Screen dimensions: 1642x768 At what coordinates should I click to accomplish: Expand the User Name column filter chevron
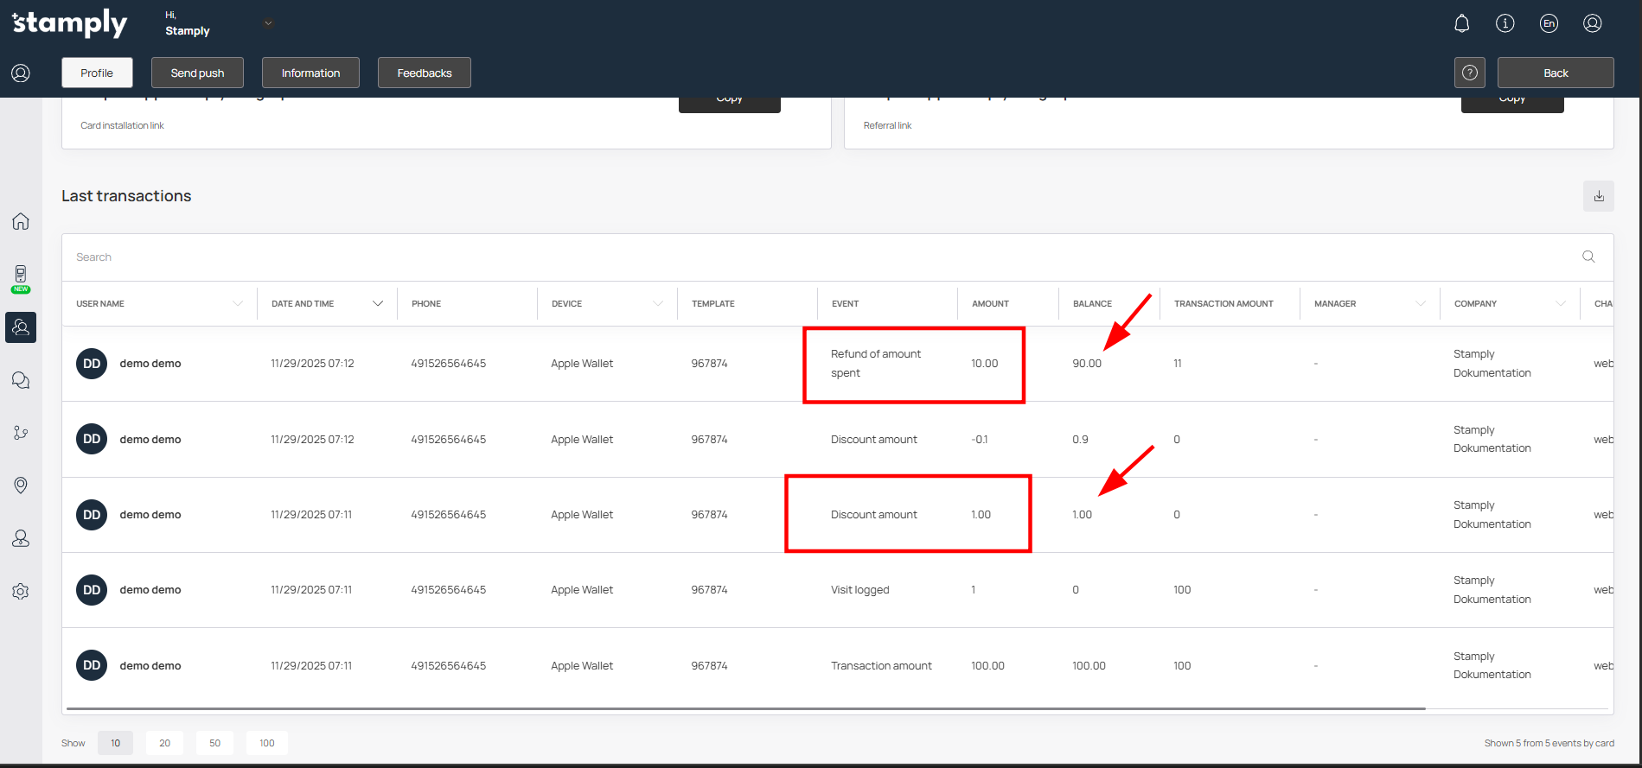pos(238,303)
